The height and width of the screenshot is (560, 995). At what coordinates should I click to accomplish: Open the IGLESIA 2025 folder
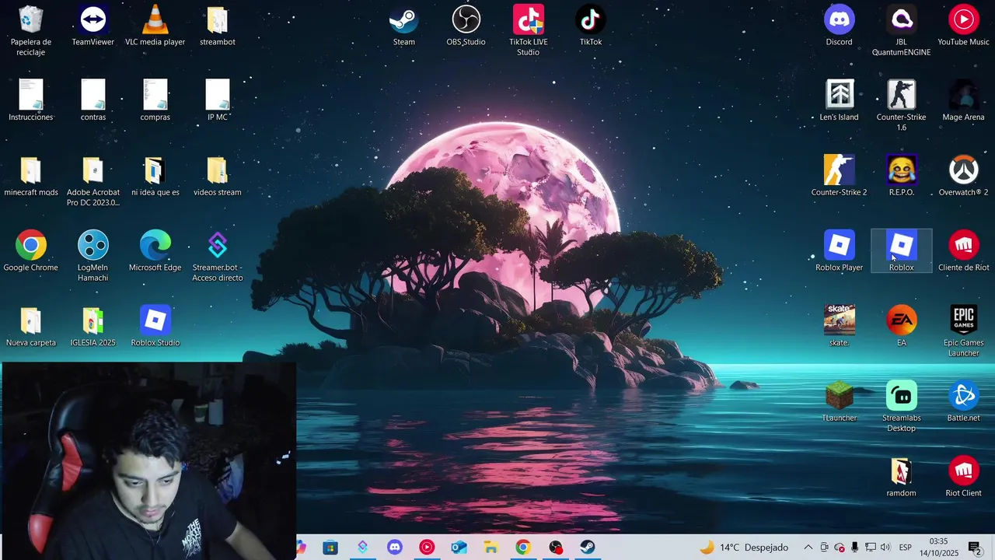tap(93, 327)
